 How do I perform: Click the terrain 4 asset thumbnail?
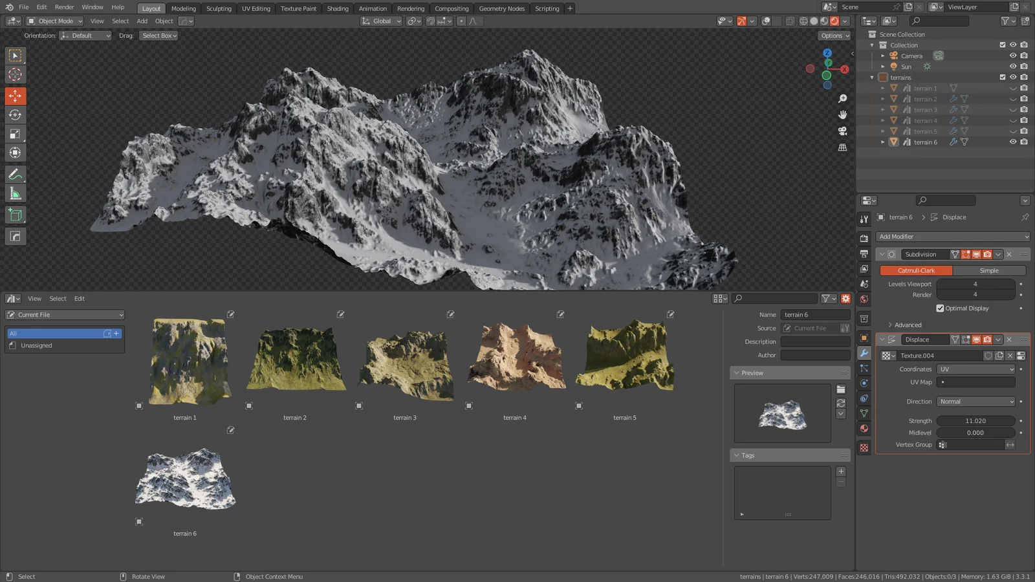tap(515, 356)
